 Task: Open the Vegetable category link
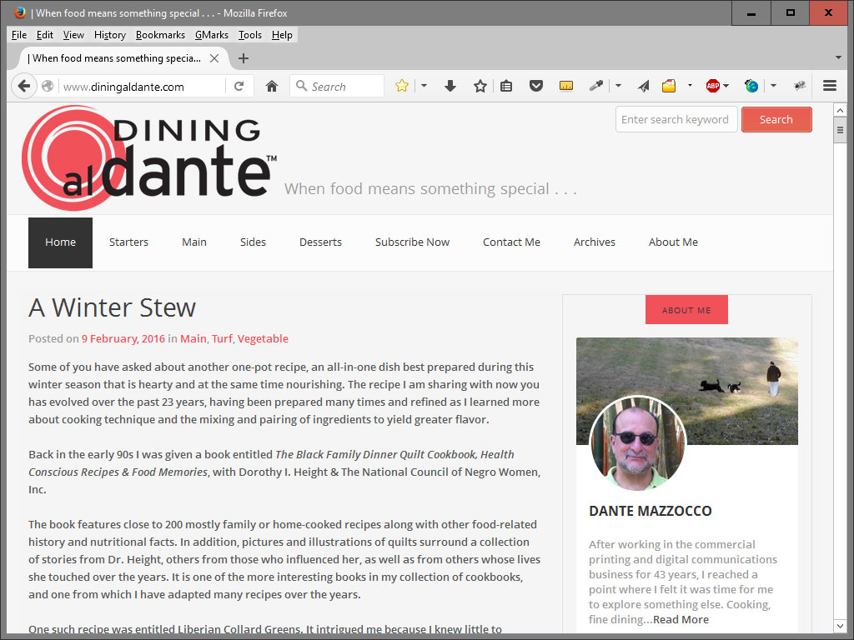[263, 338]
